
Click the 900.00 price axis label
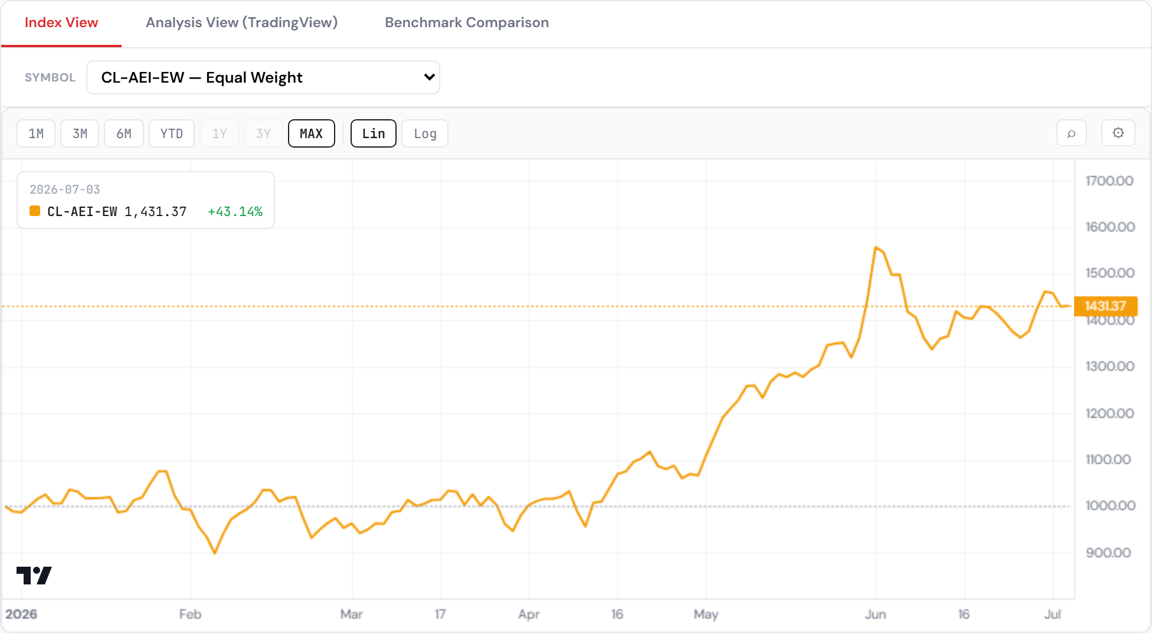click(1108, 553)
